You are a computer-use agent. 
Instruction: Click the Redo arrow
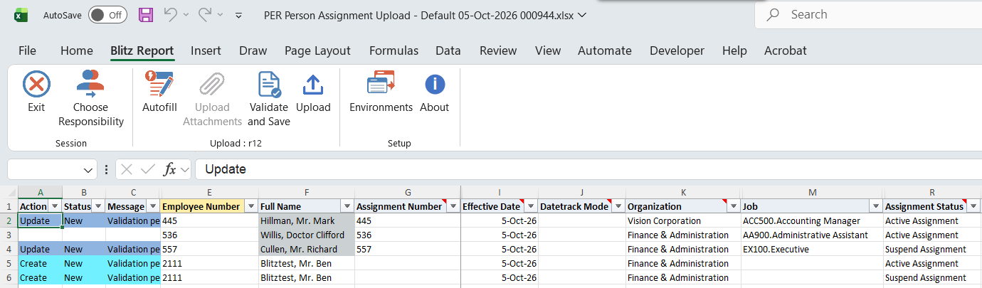(205, 15)
